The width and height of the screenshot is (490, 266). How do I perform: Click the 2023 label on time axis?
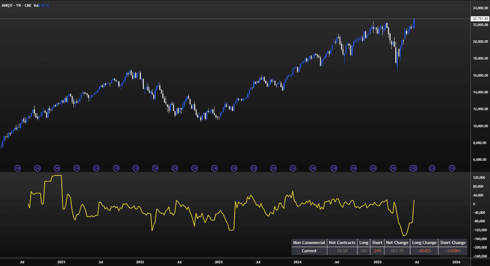[x=219, y=262]
